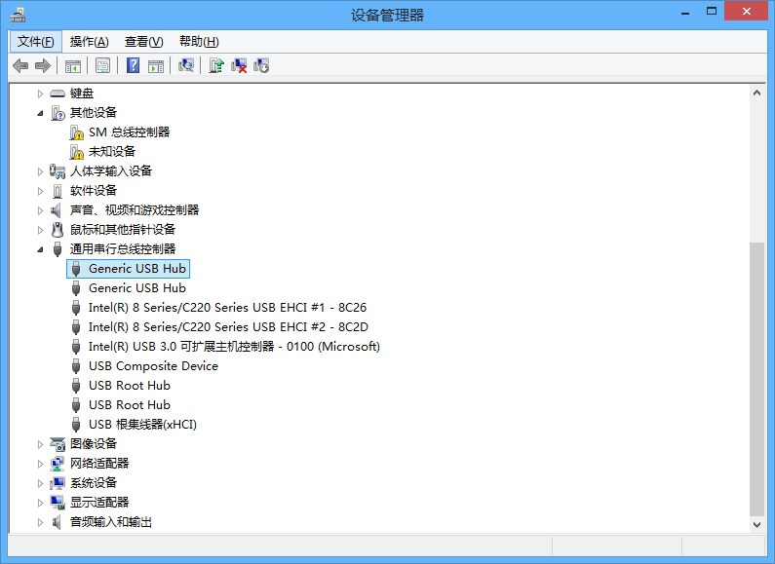This screenshot has height=564, width=775.
Task: Expand 鼠标和其他指针设备 node
Action: pyautogui.click(x=40, y=230)
